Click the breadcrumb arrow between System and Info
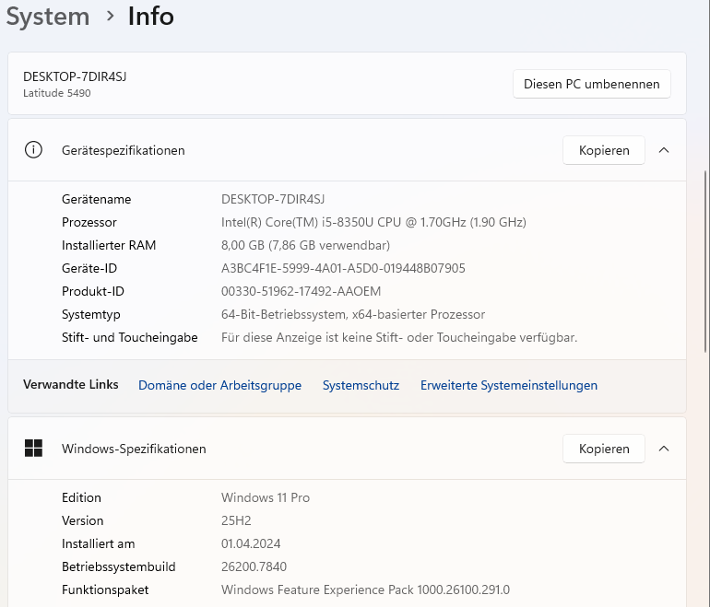 tap(110, 17)
